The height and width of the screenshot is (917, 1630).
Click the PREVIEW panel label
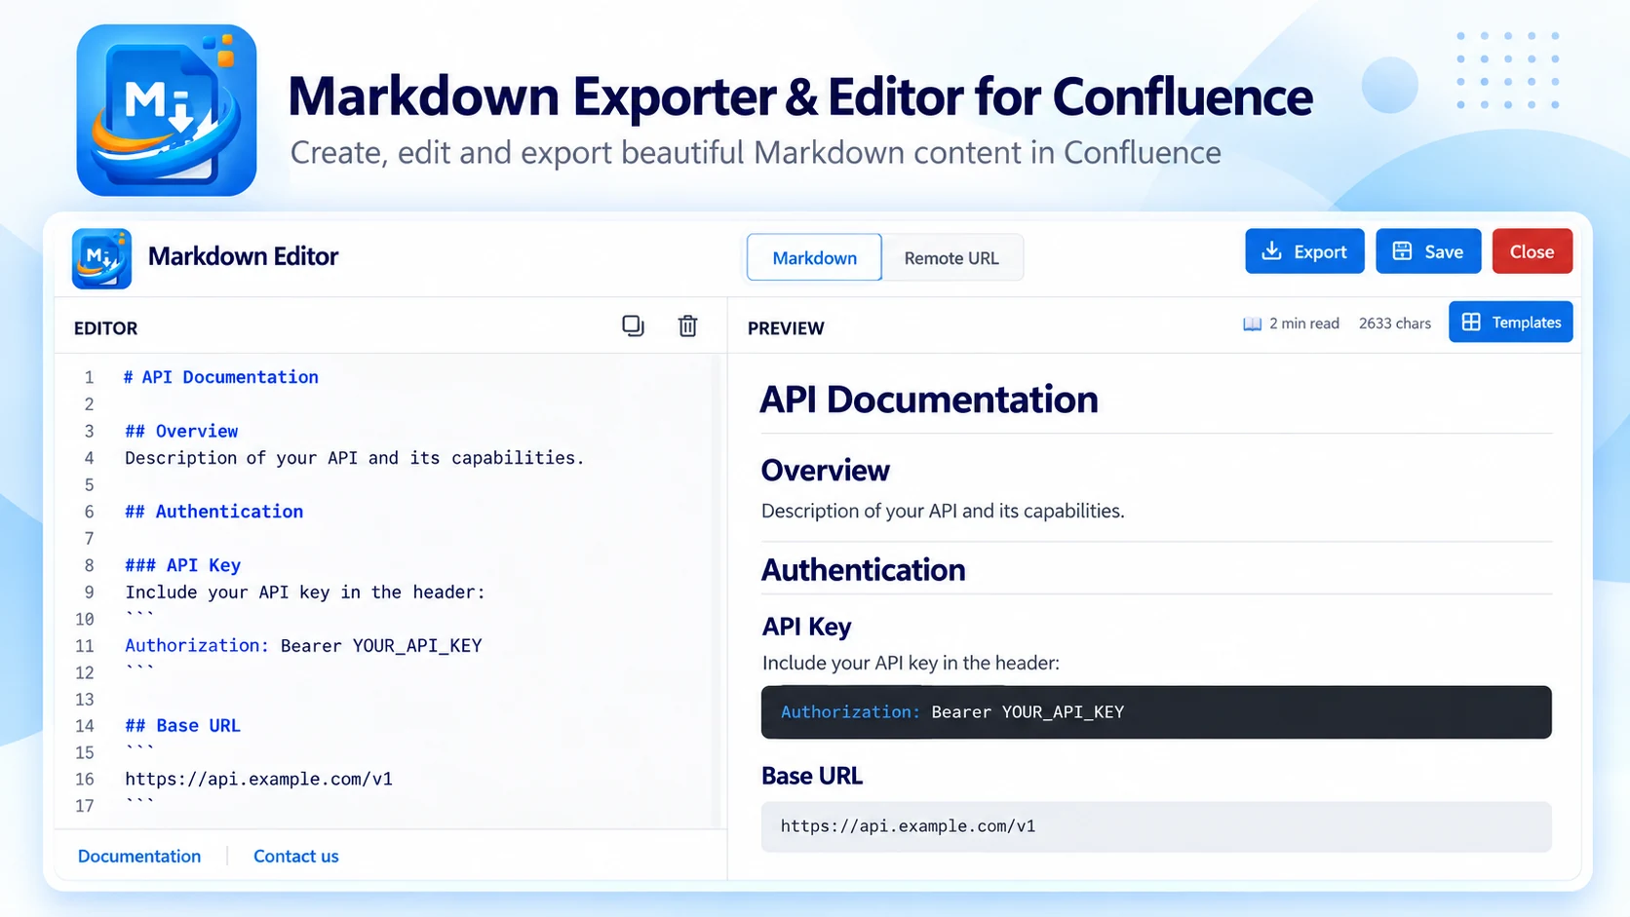[786, 328]
